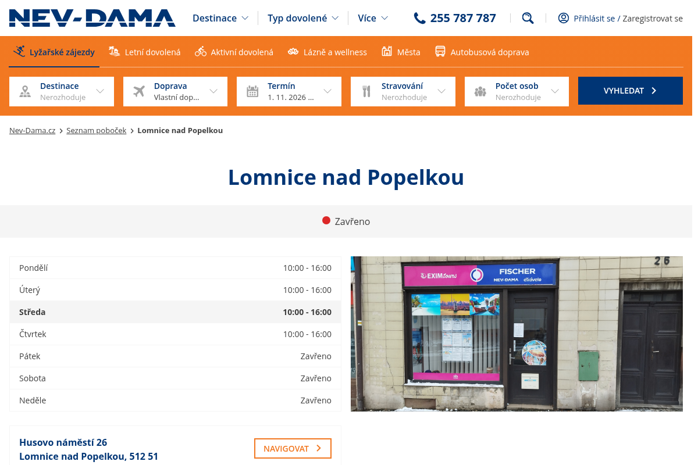Click the city buildings icon
Image resolution: width=698 pixels, height=465 pixels.
(387, 52)
